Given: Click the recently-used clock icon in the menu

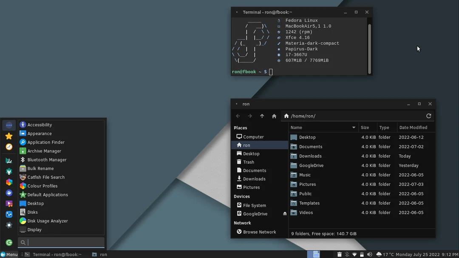Looking at the screenshot, I should click(9, 147).
